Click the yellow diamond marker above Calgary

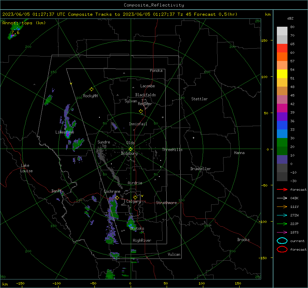click(x=135, y=197)
